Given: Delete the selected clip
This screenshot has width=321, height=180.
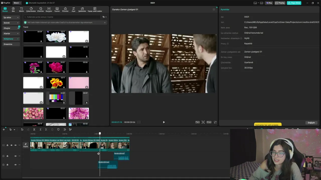Looking at the screenshot, I should (x=52, y=129).
